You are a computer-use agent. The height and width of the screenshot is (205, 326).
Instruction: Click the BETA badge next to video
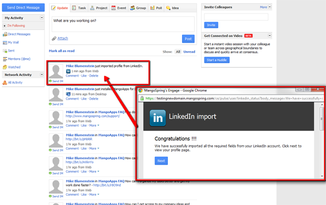(248, 36)
